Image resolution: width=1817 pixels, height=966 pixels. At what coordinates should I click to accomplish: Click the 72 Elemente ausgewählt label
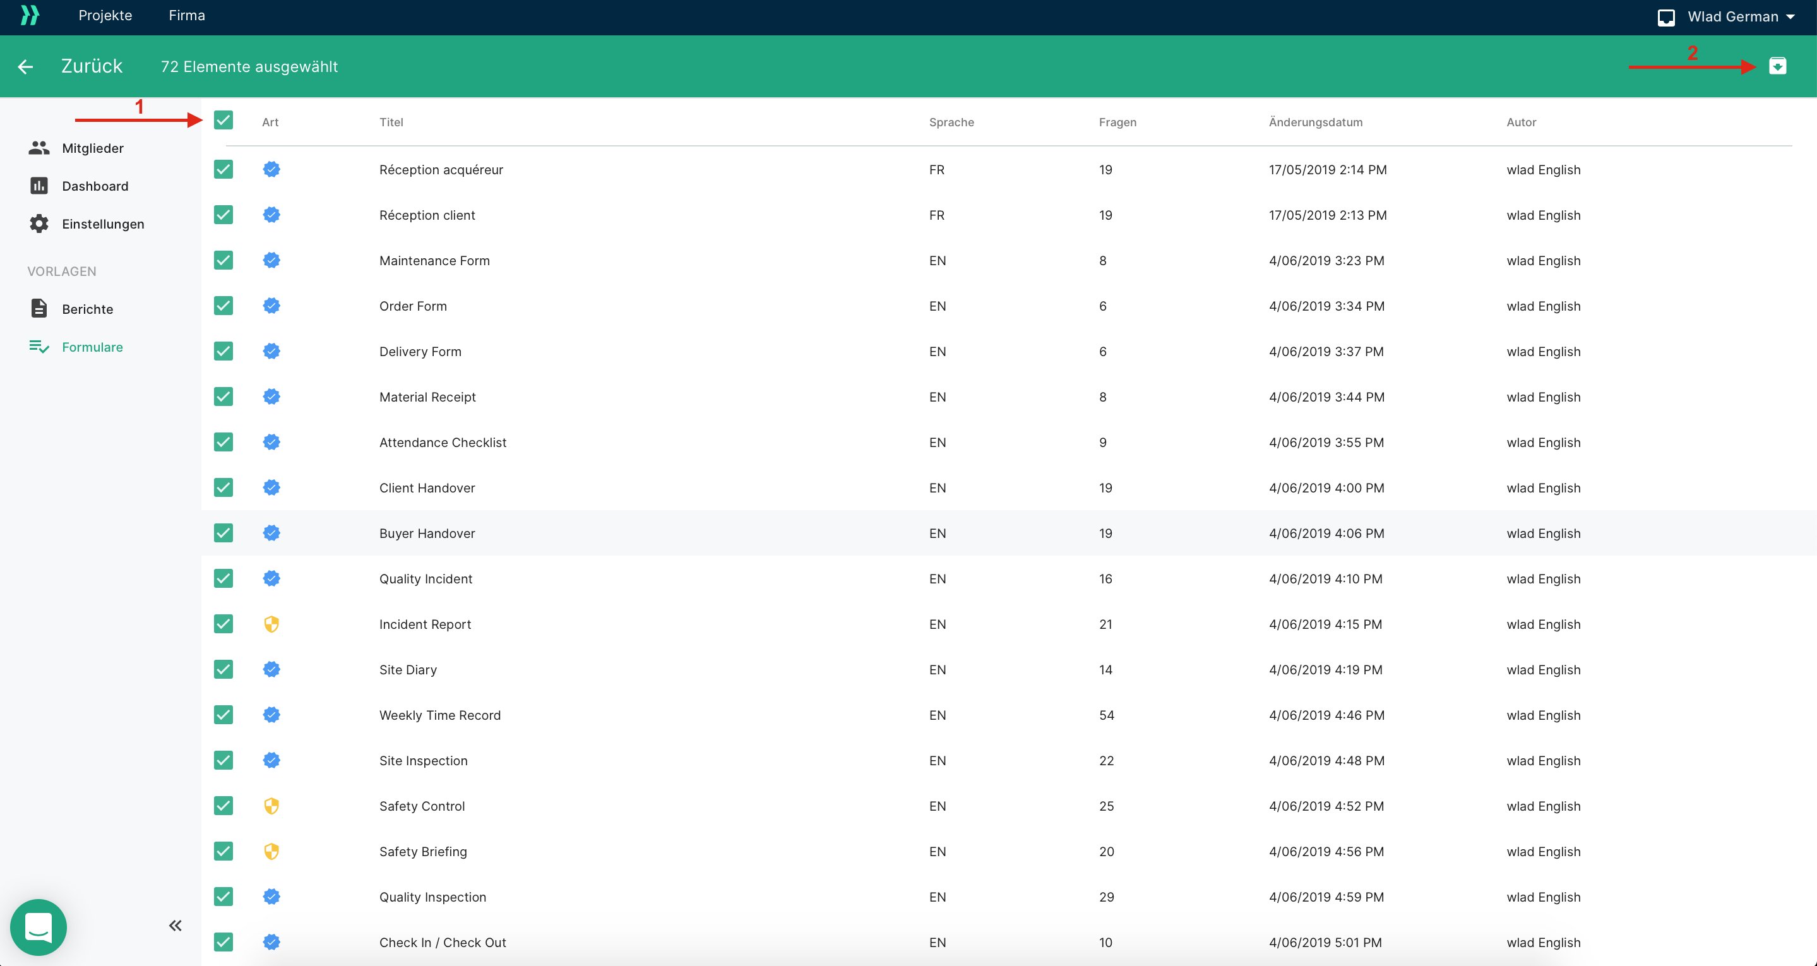pos(249,66)
